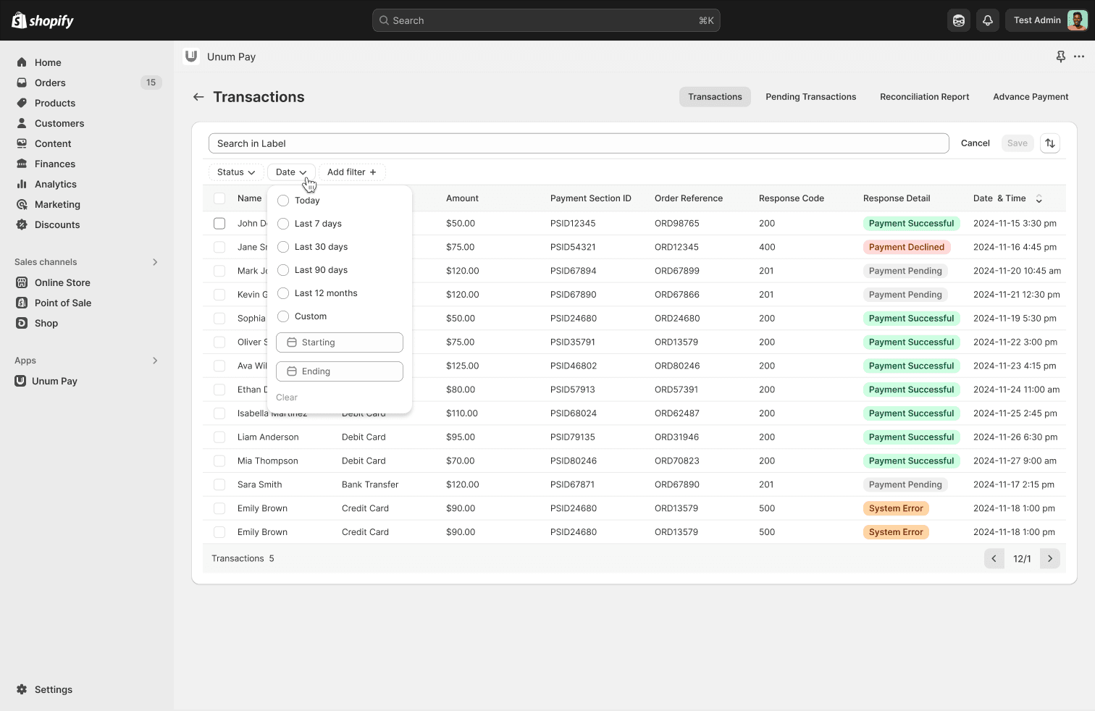Open Settings from the sidebar

click(x=53, y=689)
